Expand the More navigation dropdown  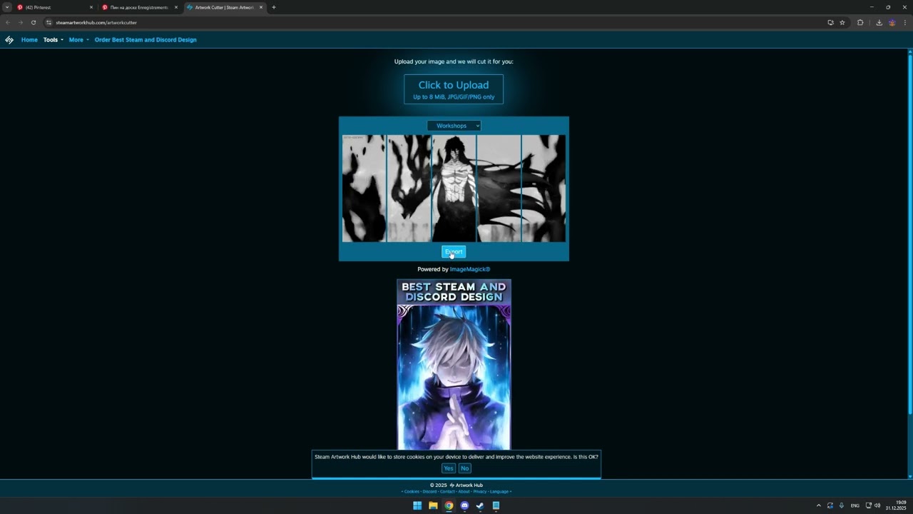[79, 40]
